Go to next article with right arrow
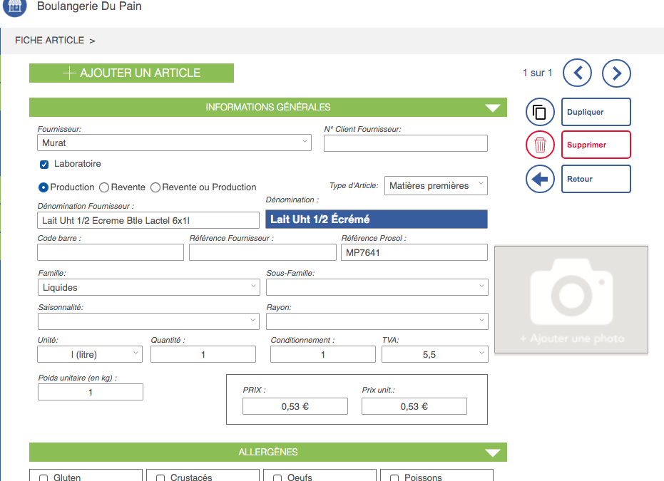The width and height of the screenshot is (664, 481). [x=616, y=73]
